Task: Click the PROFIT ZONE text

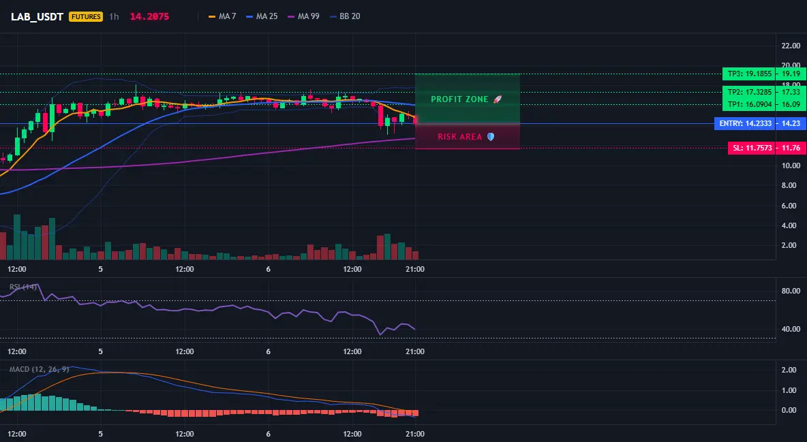Action: [459, 99]
